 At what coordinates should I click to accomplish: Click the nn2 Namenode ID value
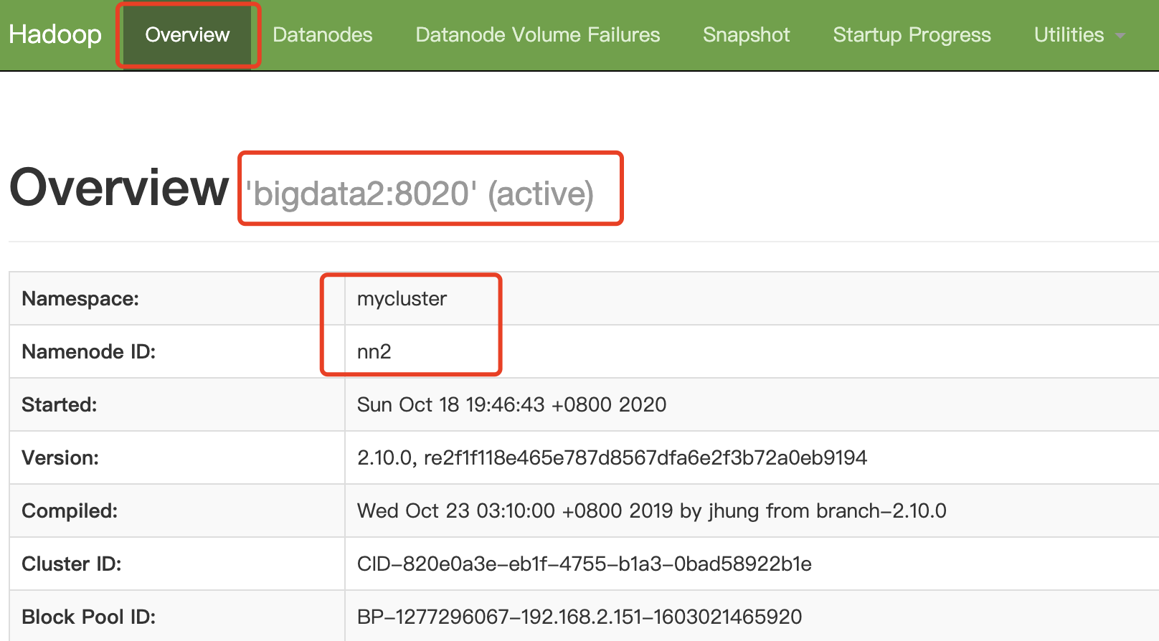click(x=374, y=351)
